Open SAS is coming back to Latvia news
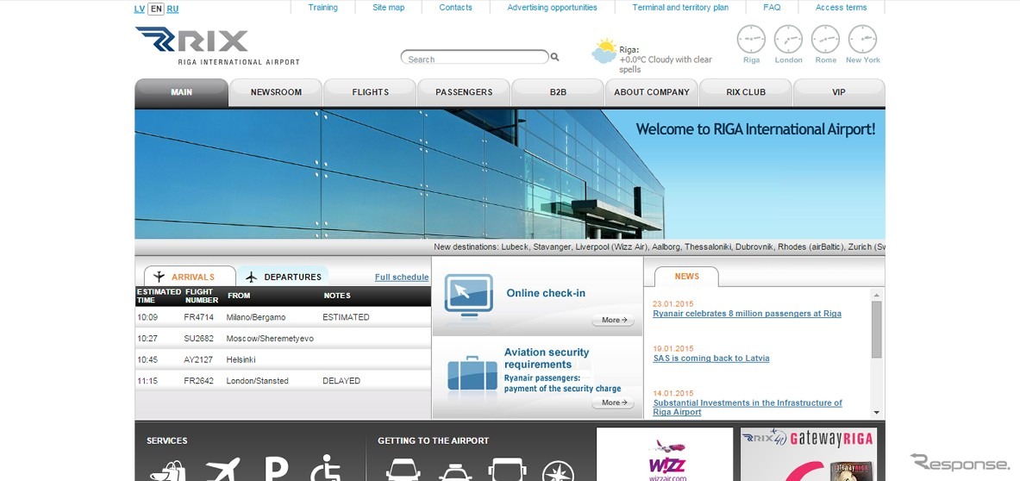Image resolution: width=1020 pixels, height=481 pixels. point(711,358)
